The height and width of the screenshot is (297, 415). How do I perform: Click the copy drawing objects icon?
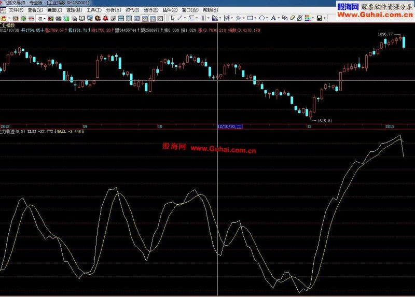(x=285, y=18)
